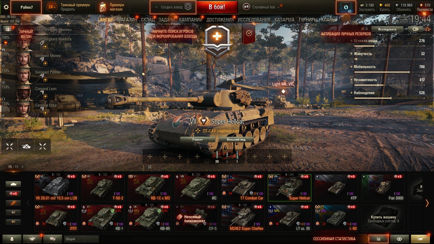Open the handshake referral icon

click(x=32, y=239)
